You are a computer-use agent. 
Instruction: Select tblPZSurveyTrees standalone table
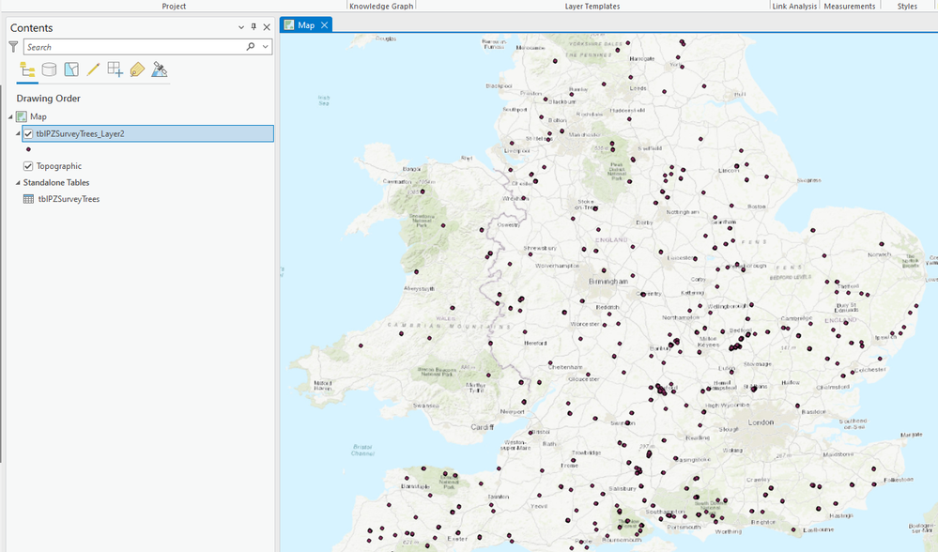[69, 199]
